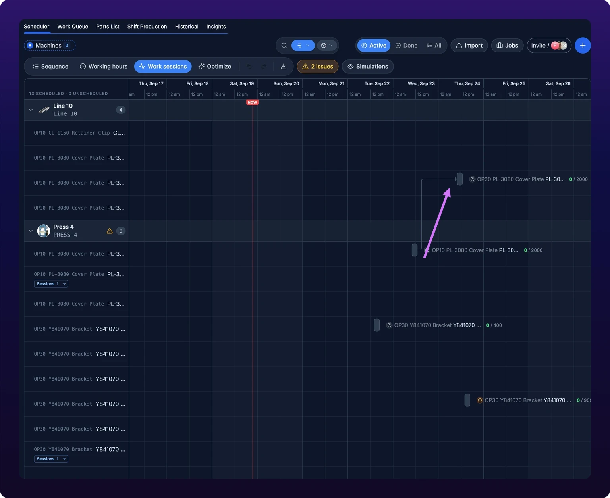Switch to Sequence view

50,67
